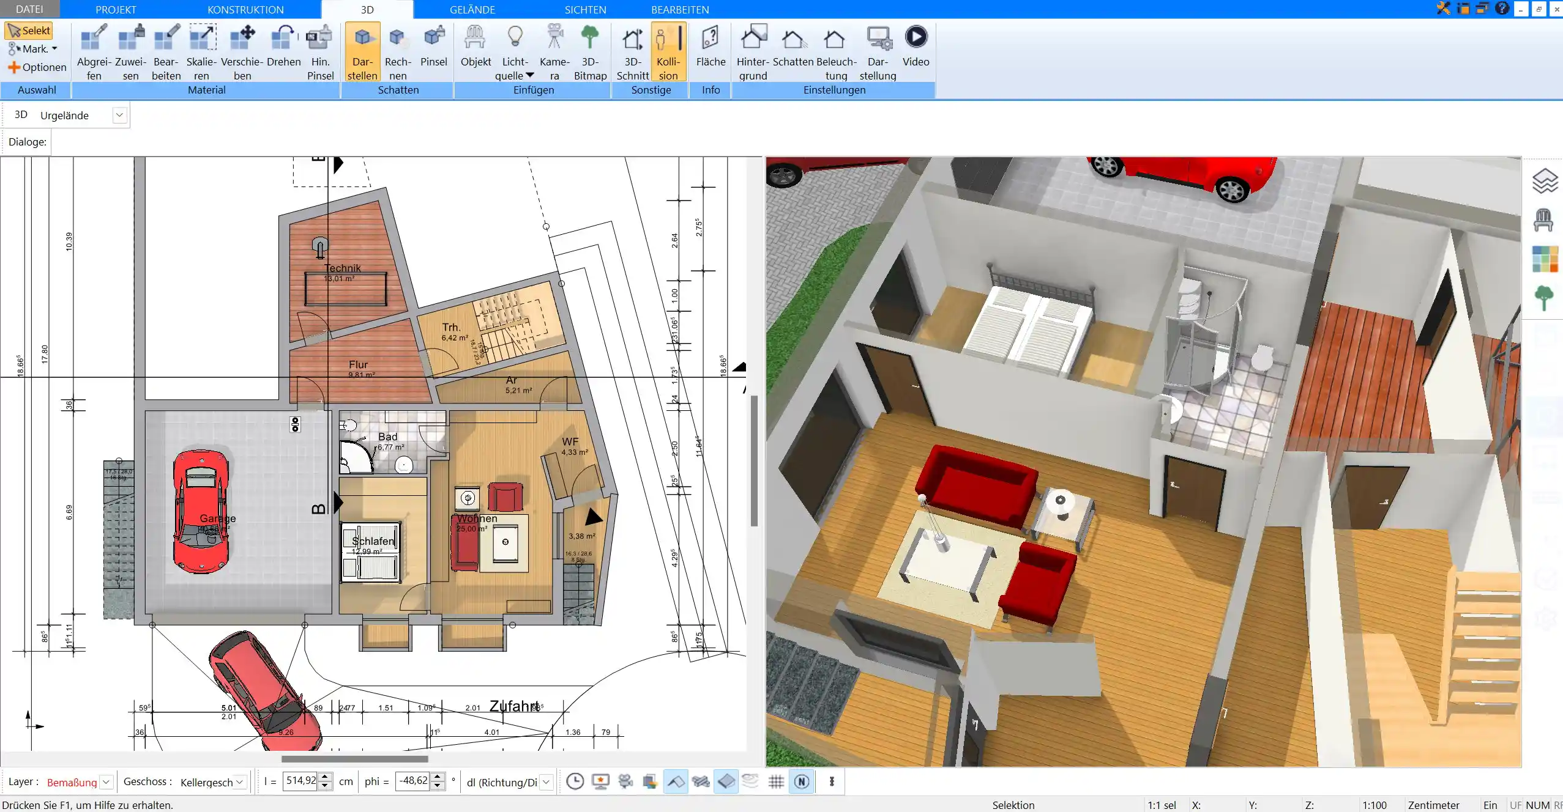
Task: Toggle the terrain contours visibility button
Action: [750, 781]
